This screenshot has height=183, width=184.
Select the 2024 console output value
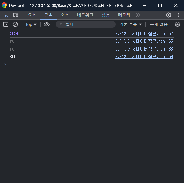[x=14, y=33]
